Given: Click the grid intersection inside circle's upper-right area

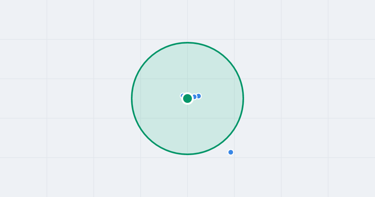Looking at the screenshot, I should coord(234,79).
